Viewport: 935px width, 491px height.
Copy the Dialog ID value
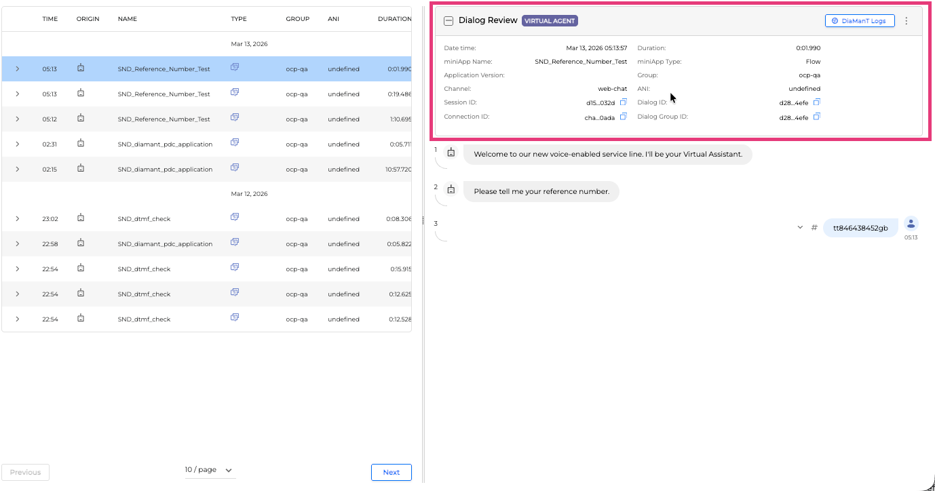point(817,102)
